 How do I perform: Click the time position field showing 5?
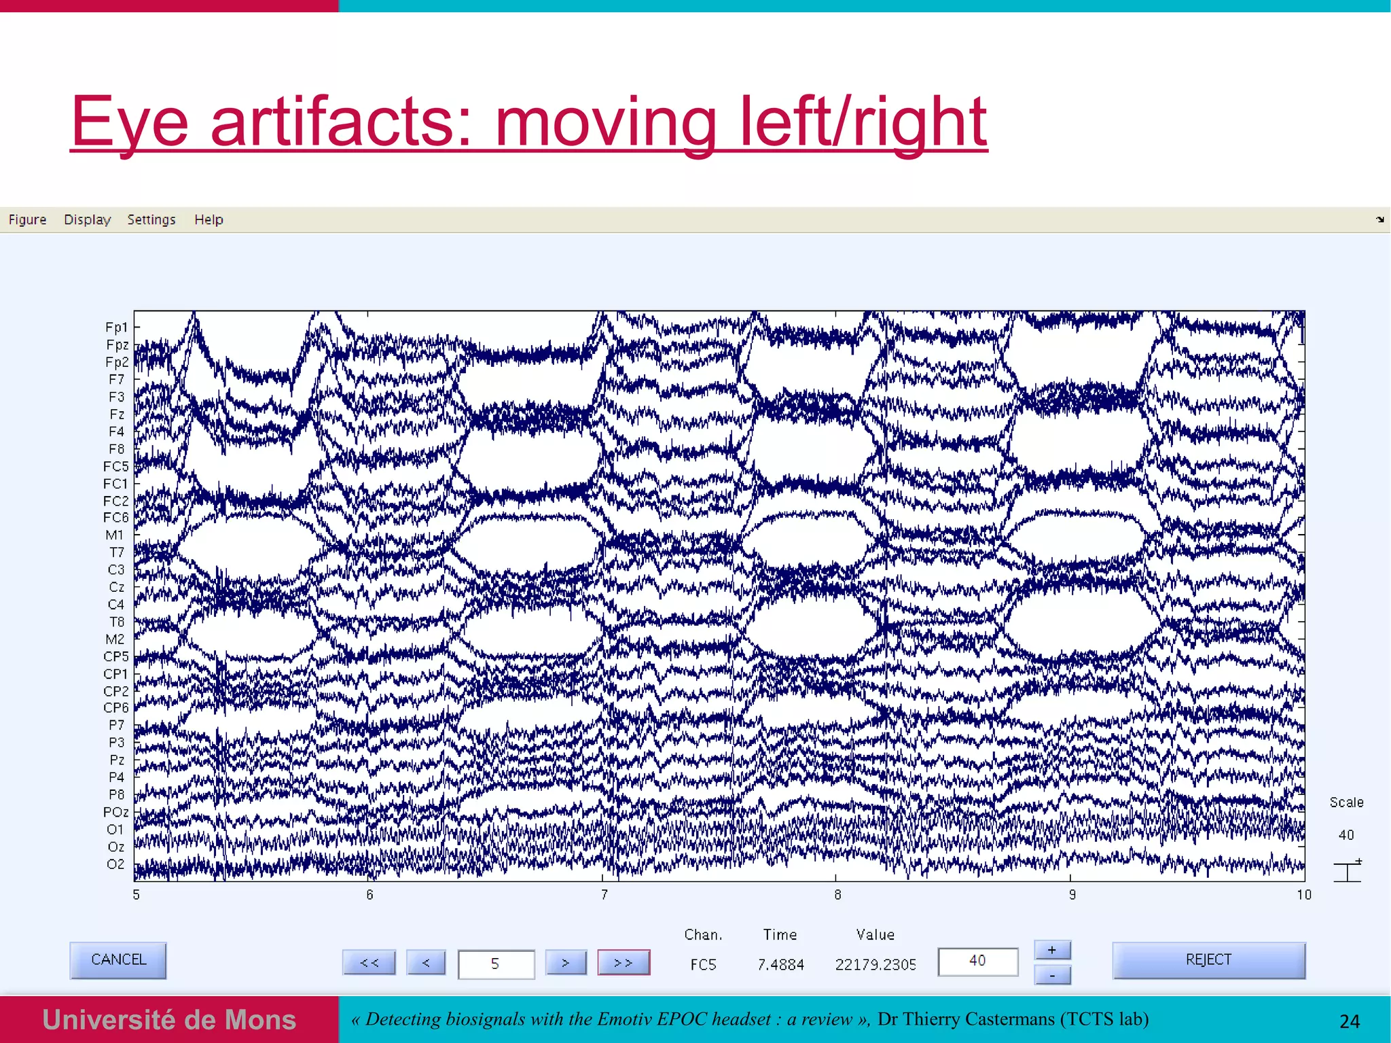[x=496, y=964]
